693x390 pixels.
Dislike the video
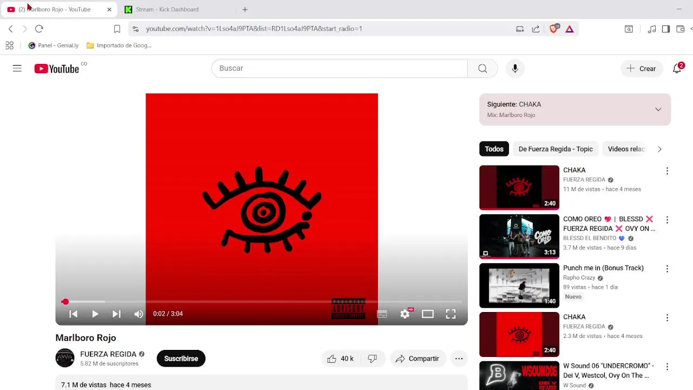372,359
